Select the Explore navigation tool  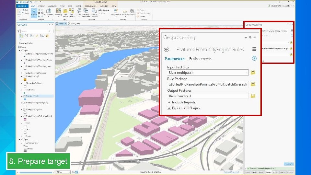pos(34,12)
